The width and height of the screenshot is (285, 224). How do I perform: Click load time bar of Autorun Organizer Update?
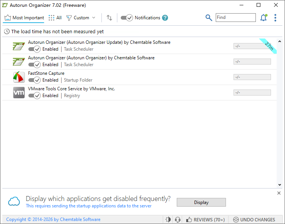(x=252, y=46)
